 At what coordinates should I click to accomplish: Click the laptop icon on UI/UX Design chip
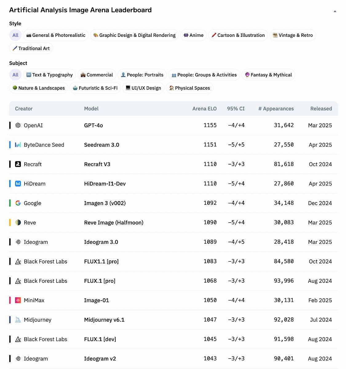[x=128, y=88]
